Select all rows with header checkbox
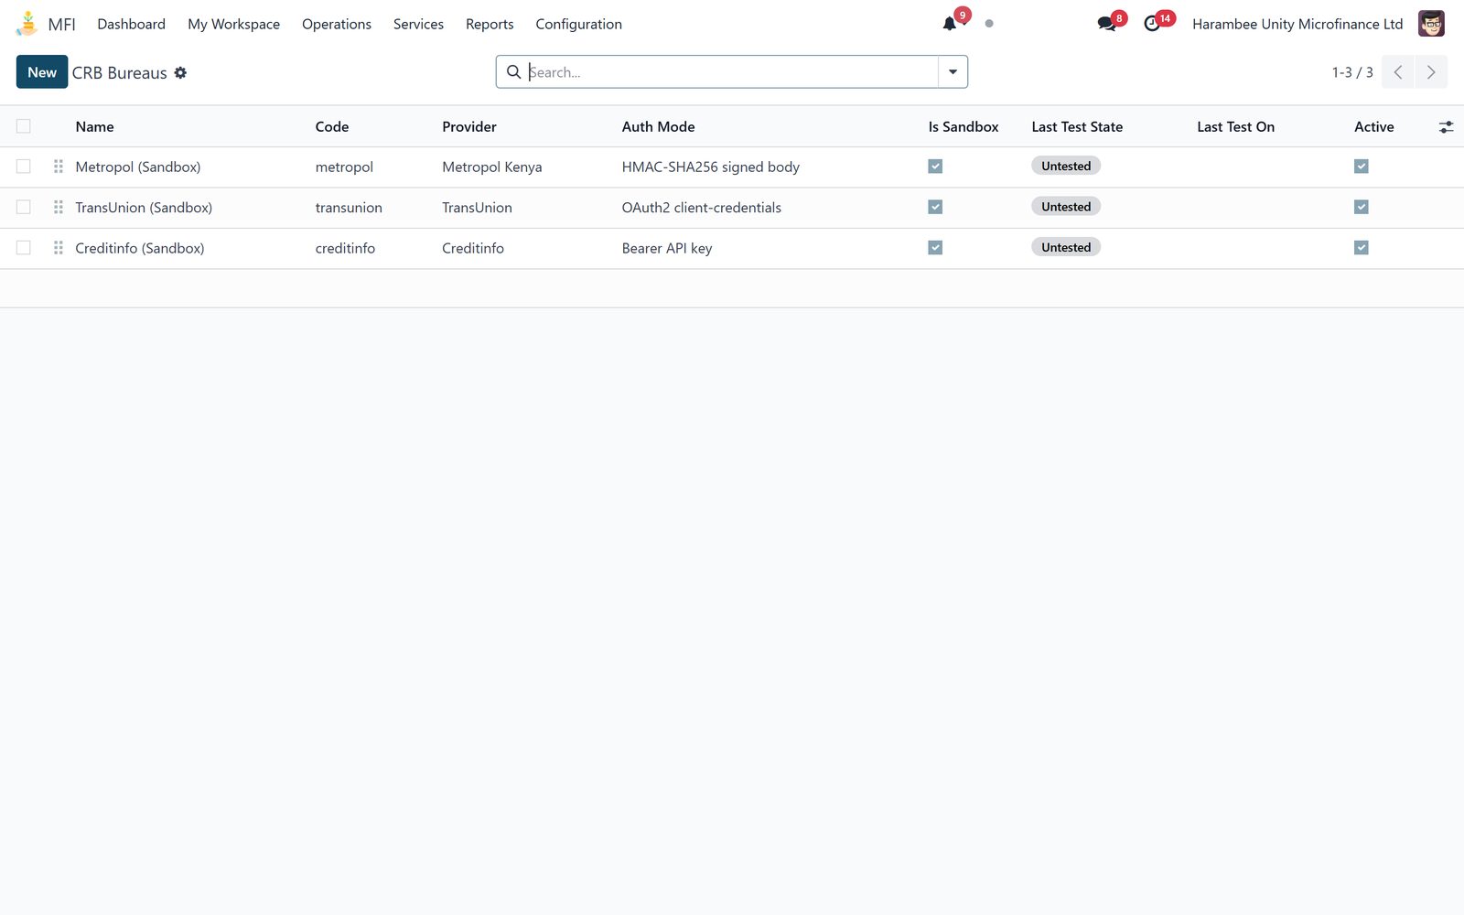The width and height of the screenshot is (1464, 915). [24, 126]
